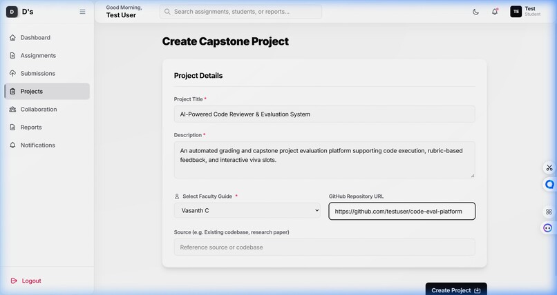Click the Dashboard home icon
Image resolution: width=557 pixels, height=295 pixels.
13,37
